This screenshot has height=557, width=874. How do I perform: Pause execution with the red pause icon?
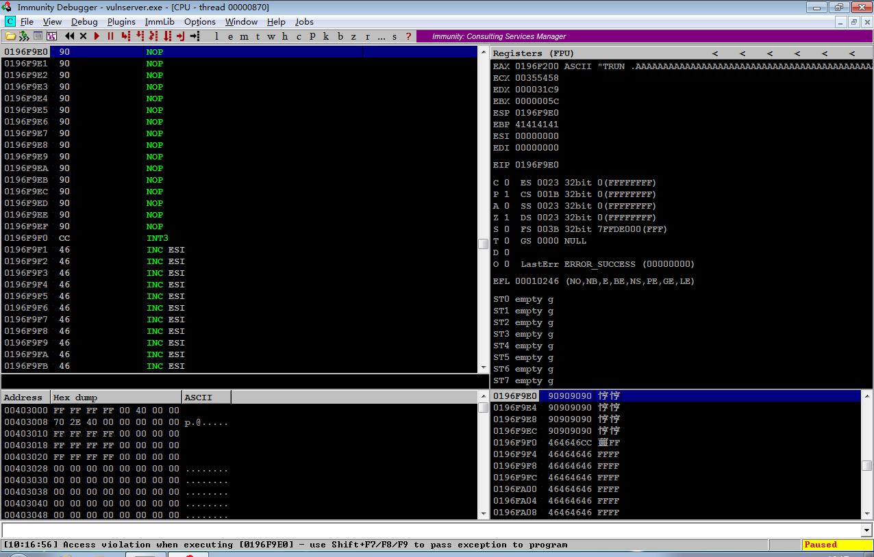110,36
